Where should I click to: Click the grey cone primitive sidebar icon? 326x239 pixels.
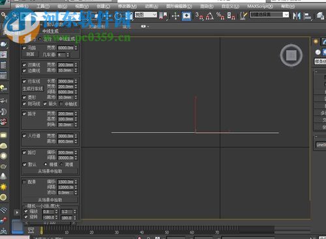point(3,176)
